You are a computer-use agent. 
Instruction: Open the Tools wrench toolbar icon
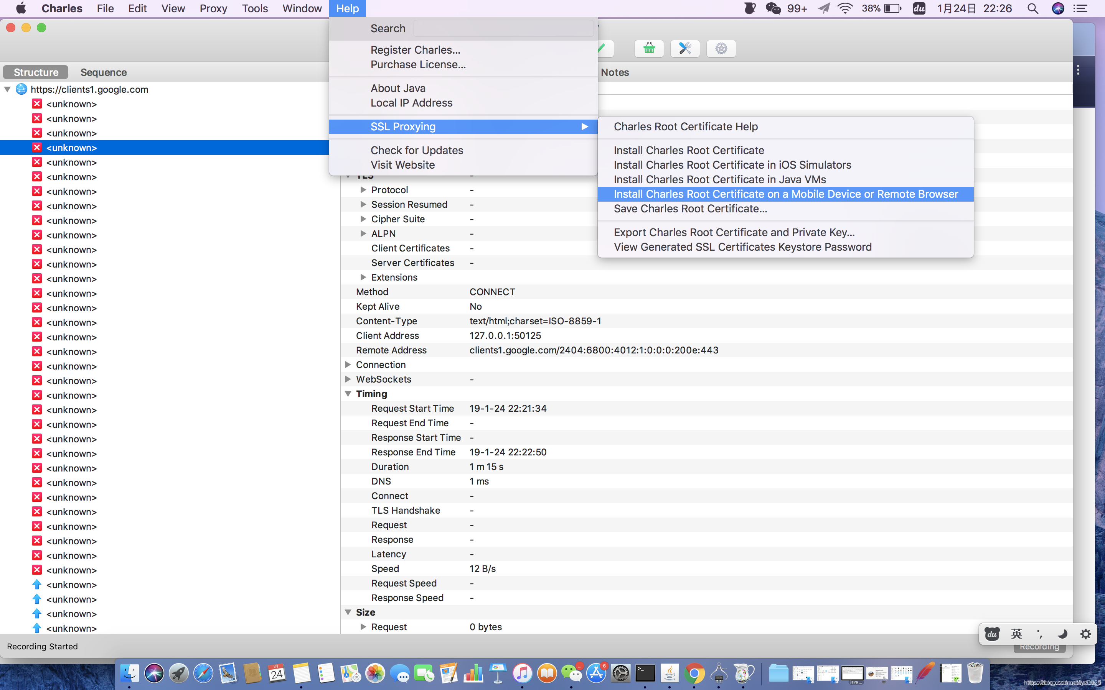pos(685,48)
